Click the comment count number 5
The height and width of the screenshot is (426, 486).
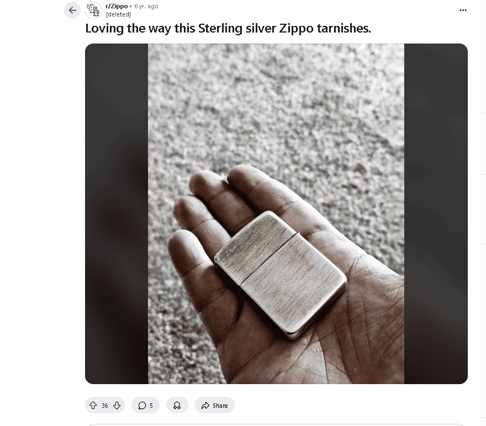click(151, 406)
